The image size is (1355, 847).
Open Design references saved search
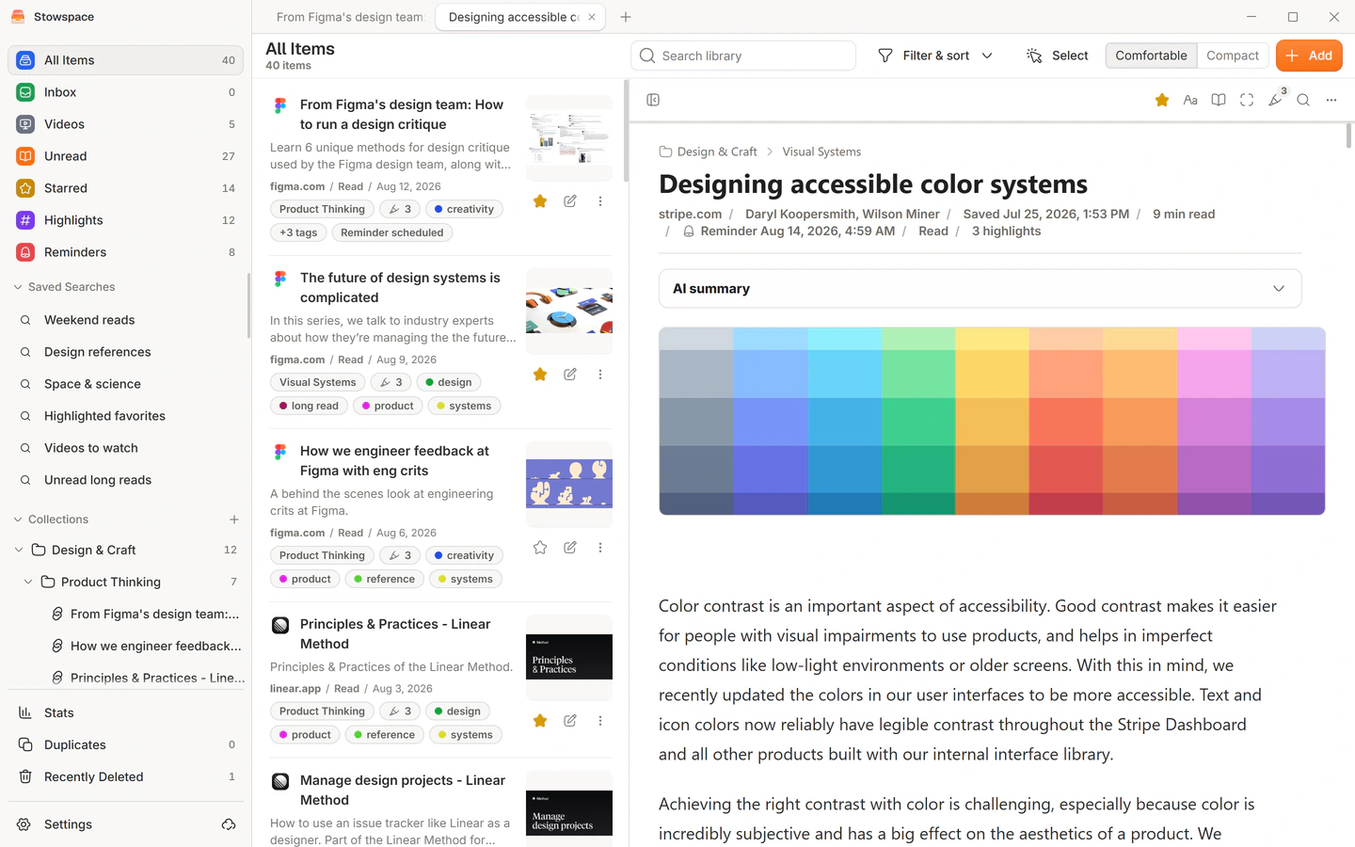pyautogui.click(x=125, y=352)
